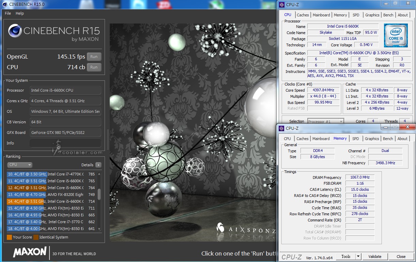This screenshot has width=416, height=262.
Task: Click the Info text field under Your System
Action: tap(65, 143)
